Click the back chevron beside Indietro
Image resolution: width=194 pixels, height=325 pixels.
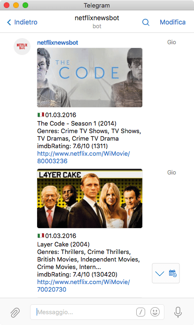point(9,22)
